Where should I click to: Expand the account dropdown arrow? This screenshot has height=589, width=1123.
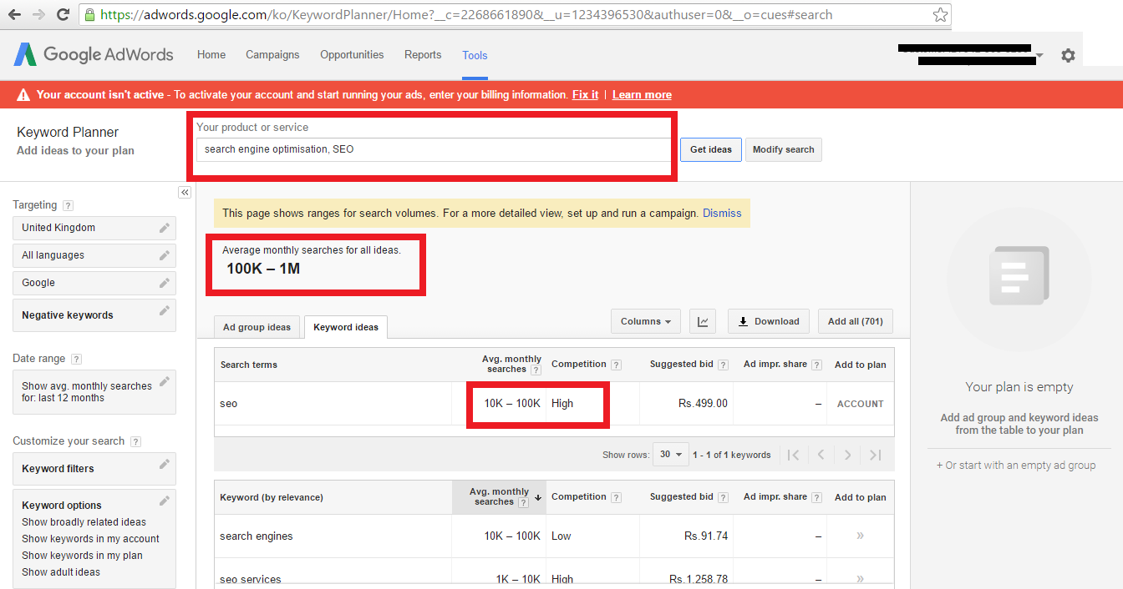[x=1039, y=57]
